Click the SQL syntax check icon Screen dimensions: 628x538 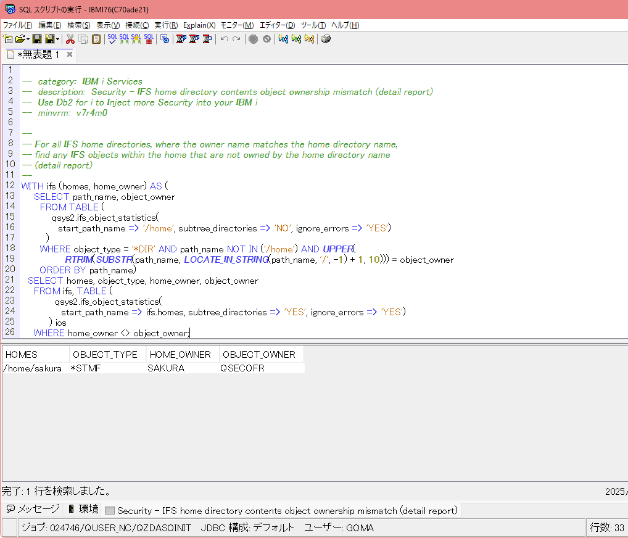click(112, 39)
